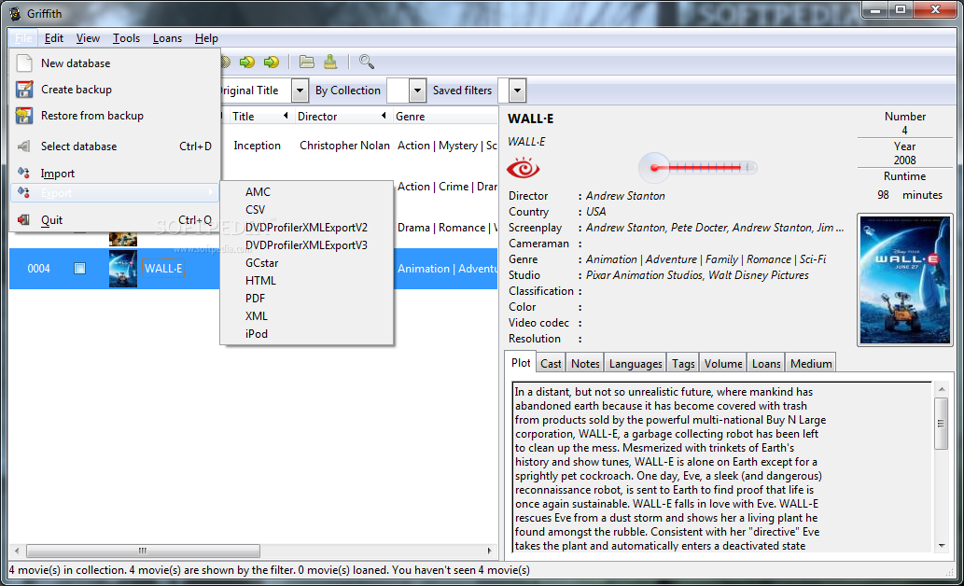Open the Edit menu

point(54,38)
